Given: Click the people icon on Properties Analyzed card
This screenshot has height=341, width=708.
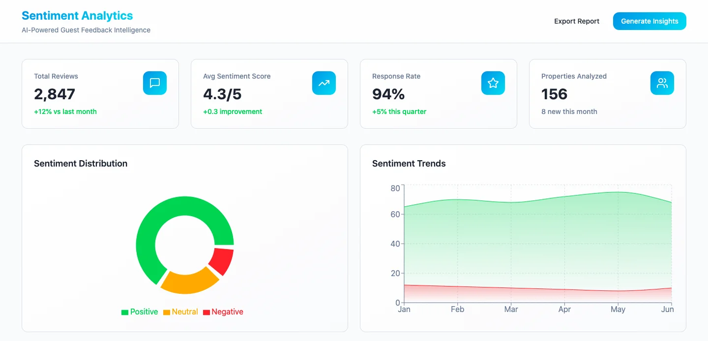Looking at the screenshot, I should click(x=662, y=83).
